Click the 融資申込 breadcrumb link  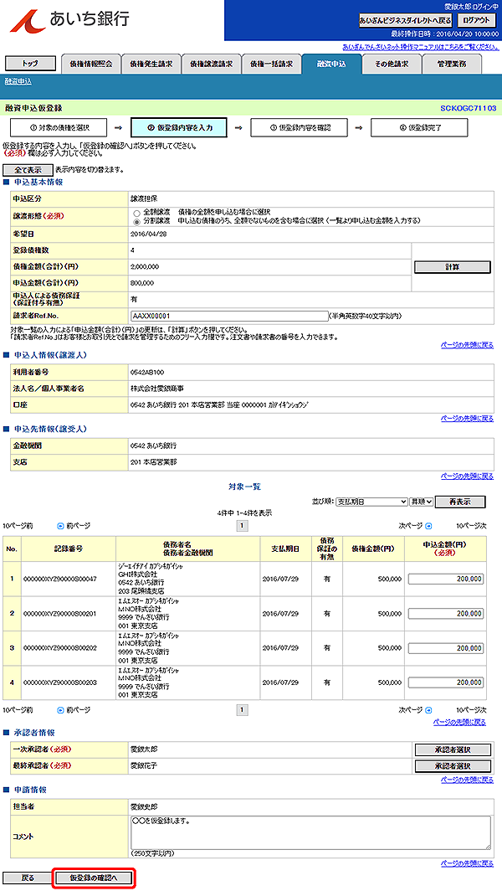(x=18, y=81)
